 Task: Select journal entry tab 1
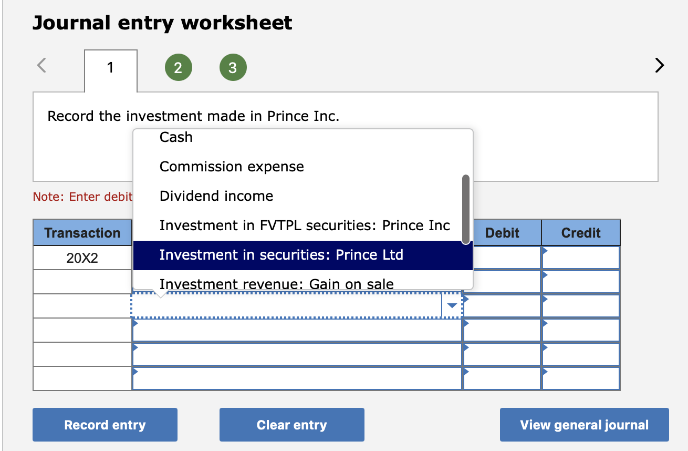tap(111, 68)
